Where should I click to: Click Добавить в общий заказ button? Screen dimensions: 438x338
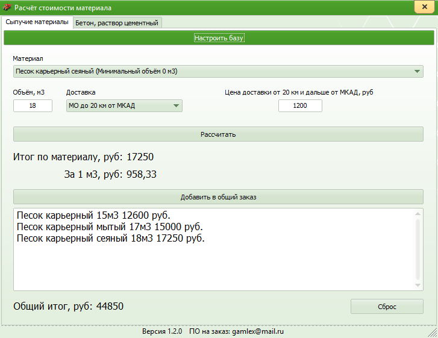218,197
